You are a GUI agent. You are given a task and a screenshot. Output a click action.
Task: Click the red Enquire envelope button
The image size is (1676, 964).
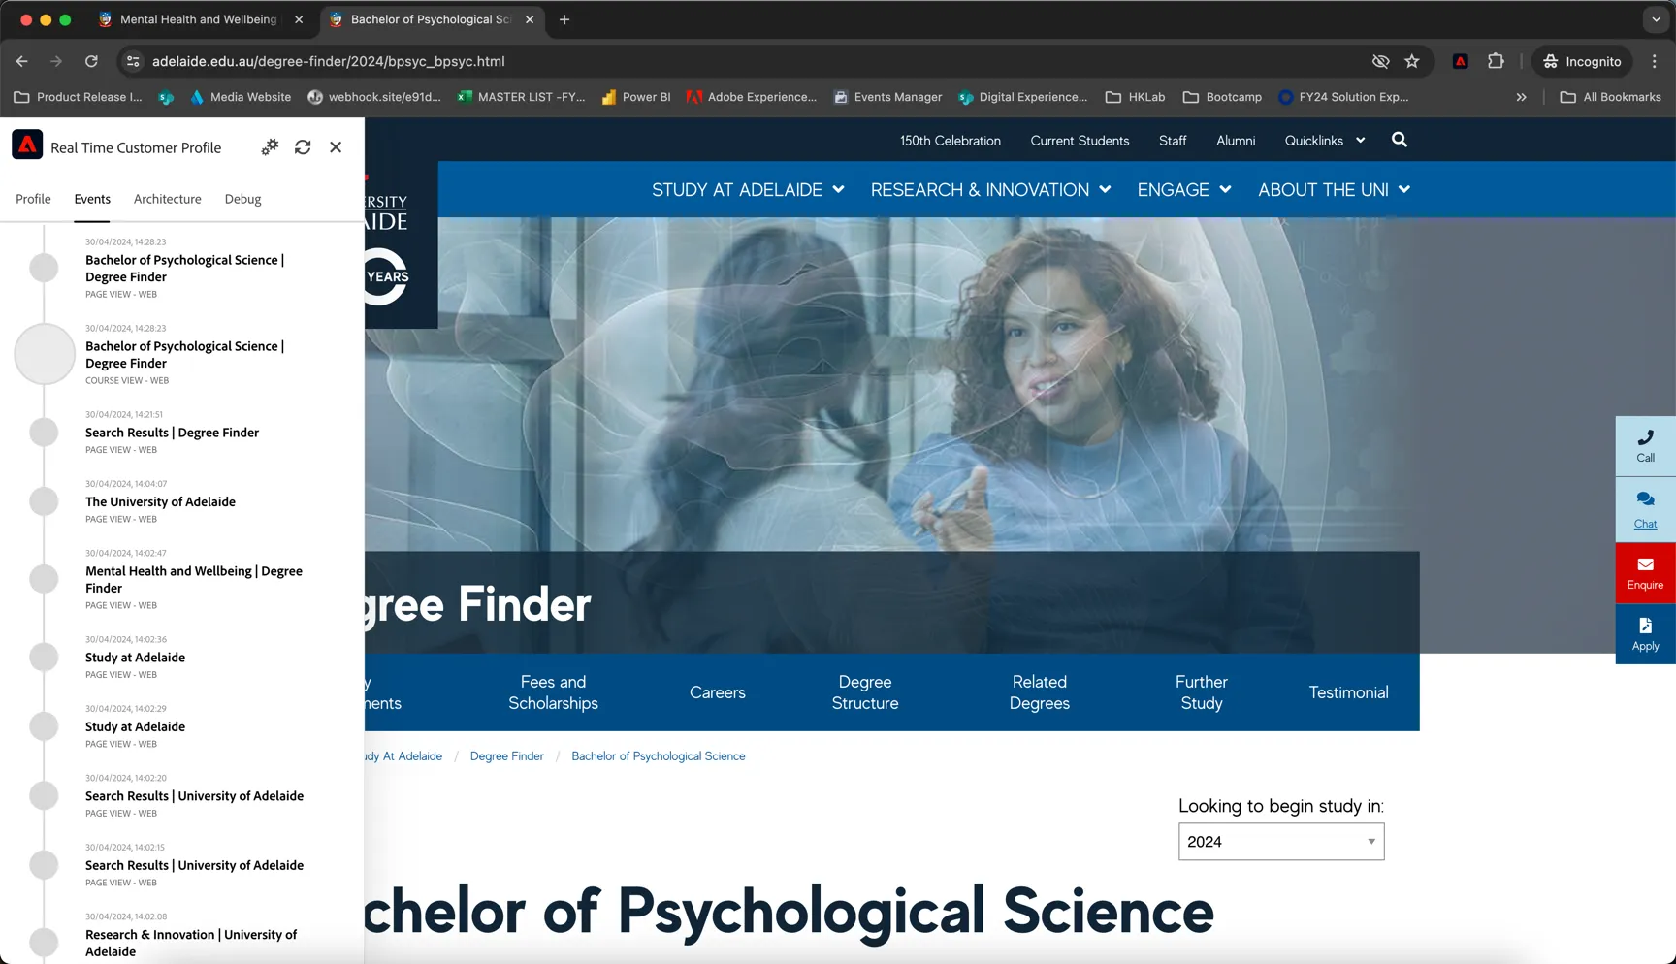click(x=1645, y=573)
